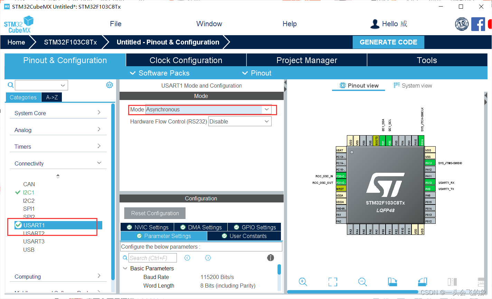
Task: Click best fit icon under pinout view
Action: tap(332, 282)
